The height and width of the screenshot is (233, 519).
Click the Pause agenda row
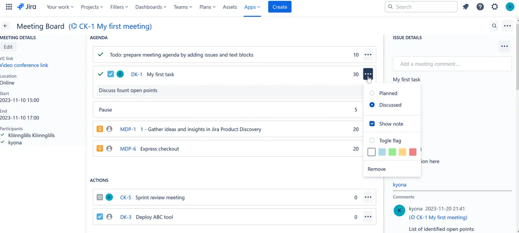point(234,110)
